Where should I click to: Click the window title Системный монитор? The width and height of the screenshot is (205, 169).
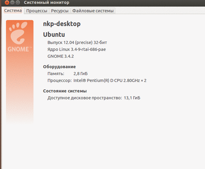(47, 2)
